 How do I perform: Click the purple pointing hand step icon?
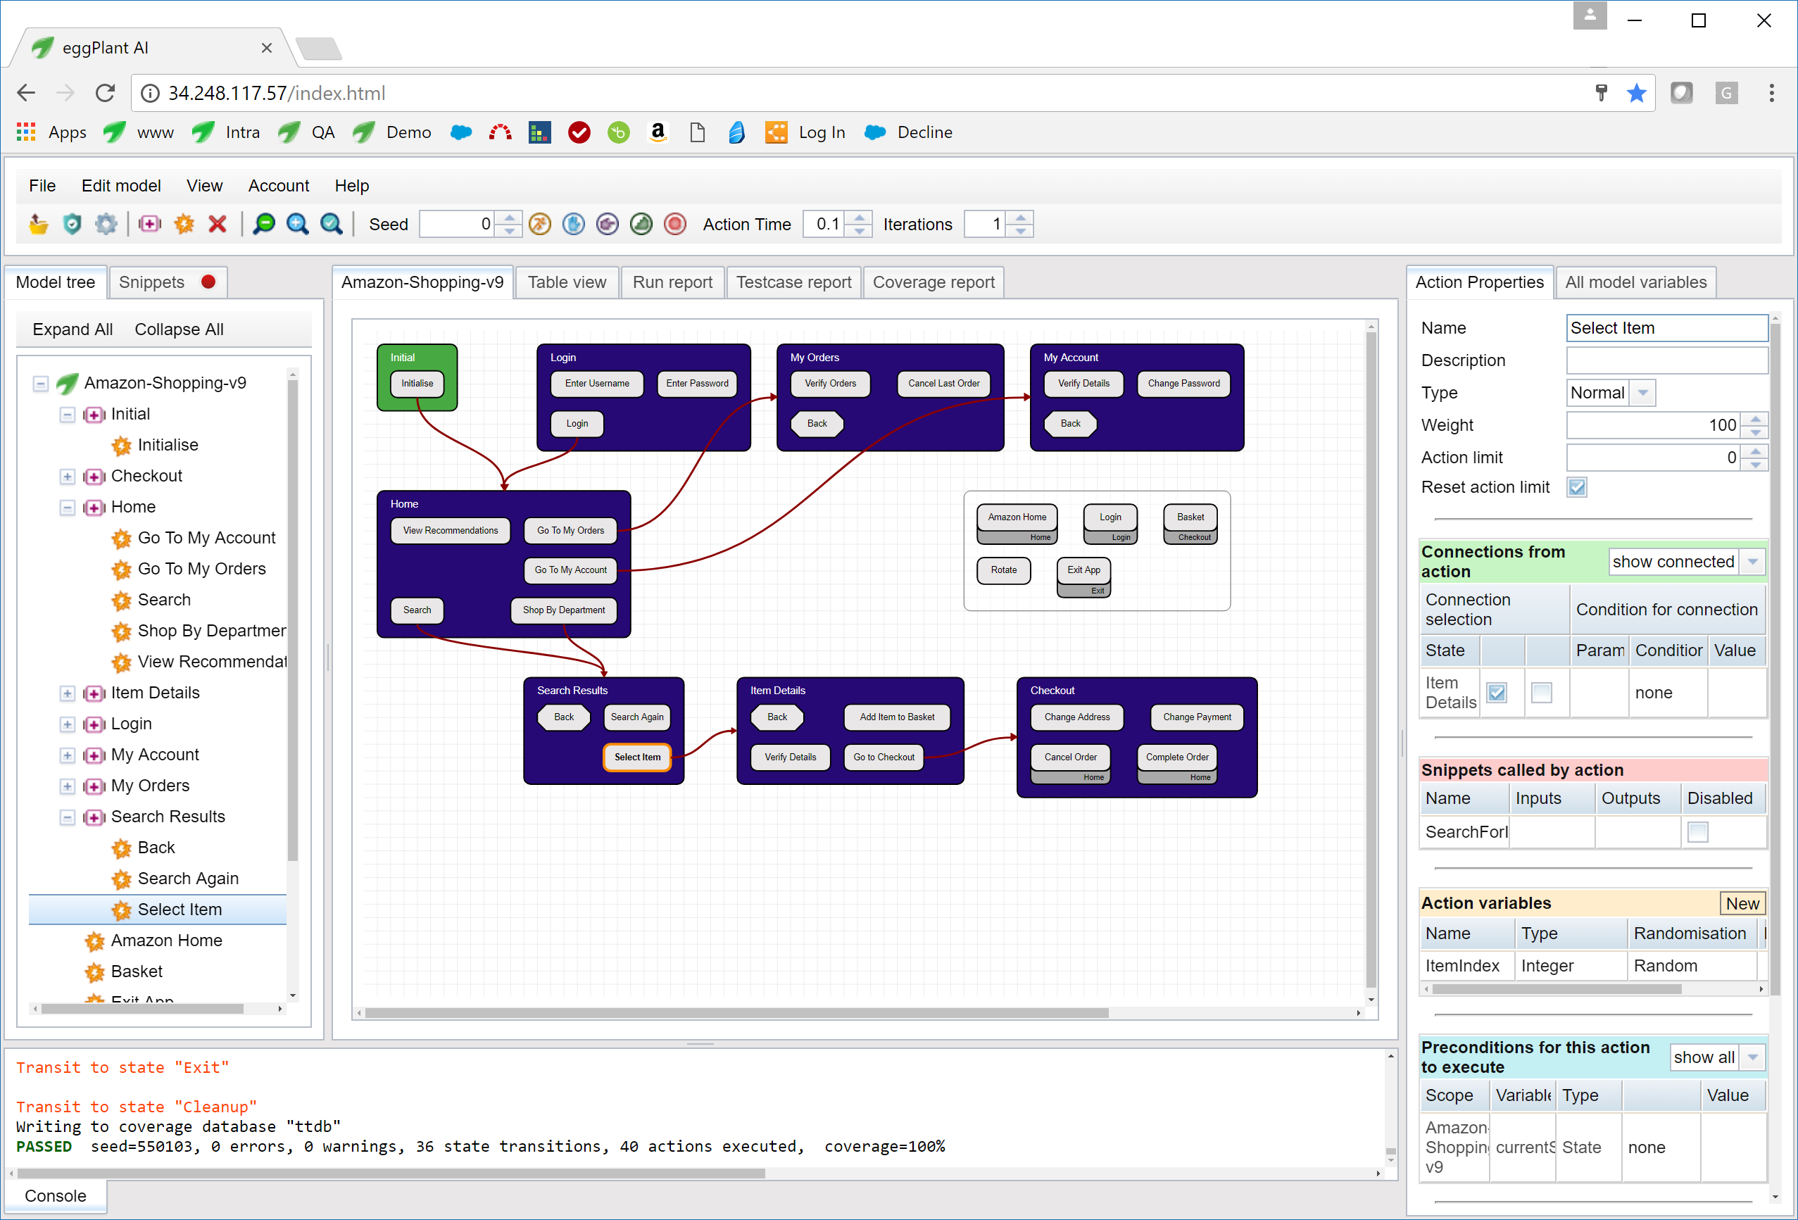tap(608, 225)
